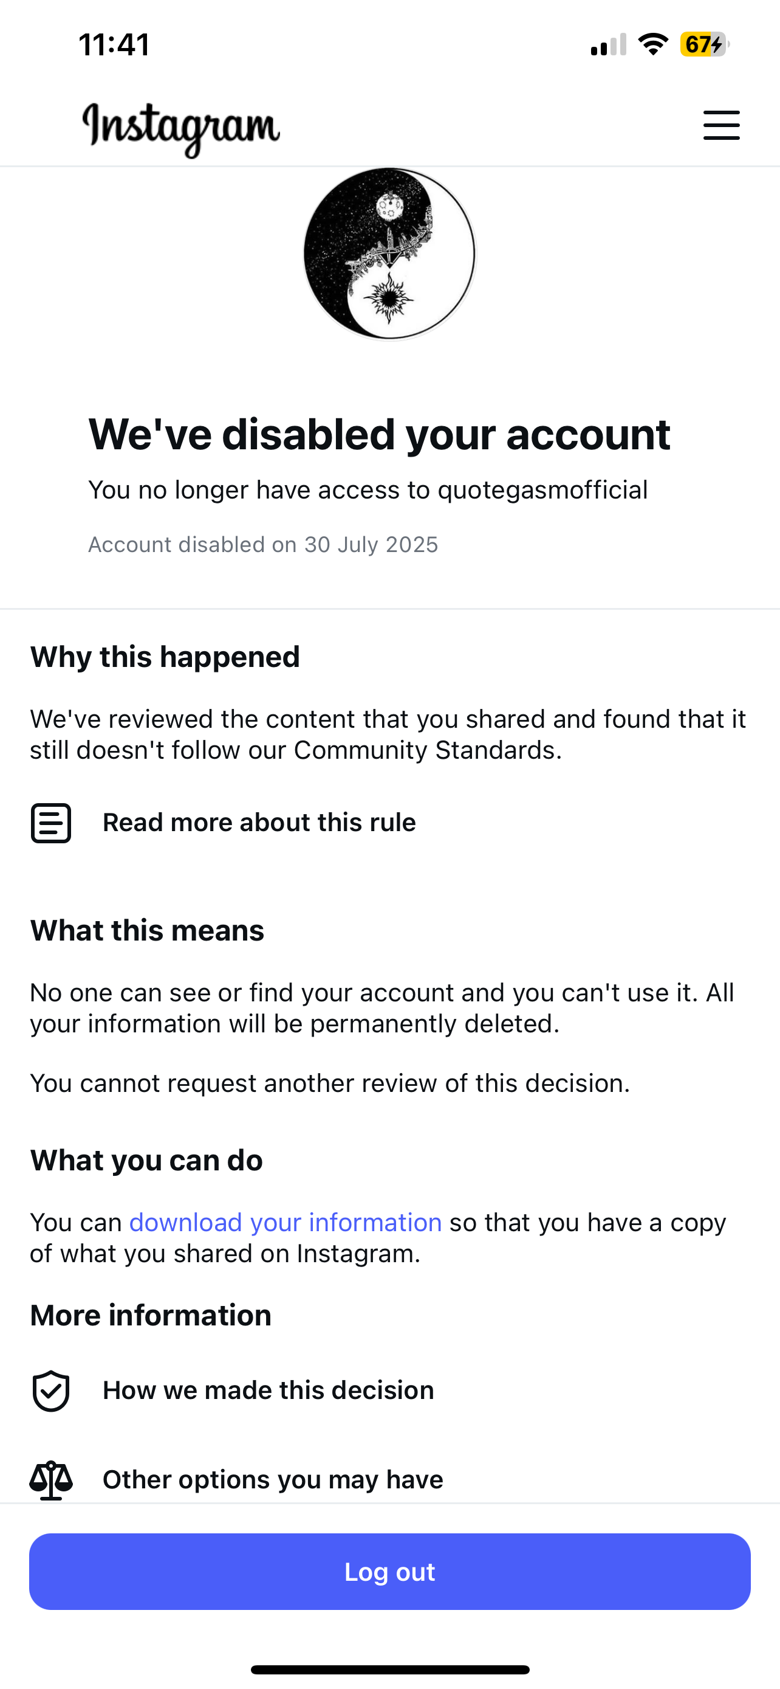Click the document icon beside Read more
The image size is (780, 1689).
coord(51,823)
